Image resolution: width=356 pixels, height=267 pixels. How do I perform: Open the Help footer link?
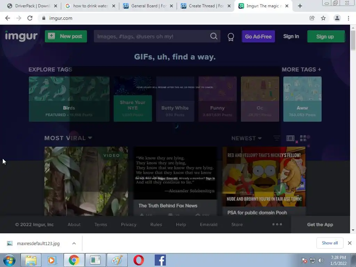tap(181, 225)
